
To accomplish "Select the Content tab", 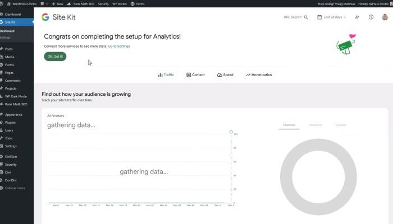I will pos(195,74).
